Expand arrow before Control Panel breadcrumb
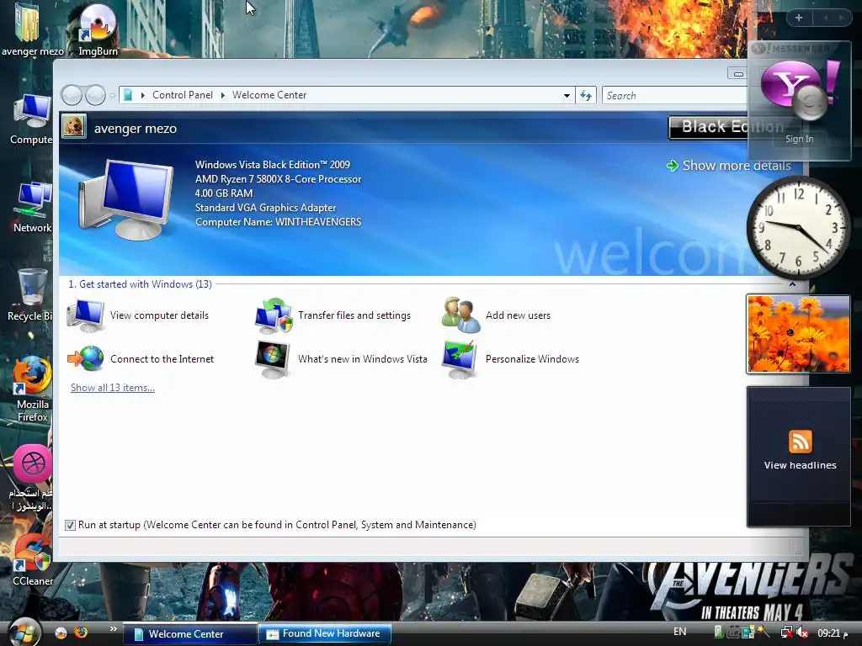The width and height of the screenshot is (862, 646). click(143, 95)
